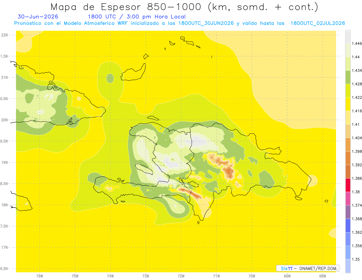
Task: Click the '19N' latitude label
Action: 5,163
